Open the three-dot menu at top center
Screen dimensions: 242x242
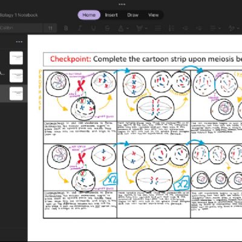point(122,4)
